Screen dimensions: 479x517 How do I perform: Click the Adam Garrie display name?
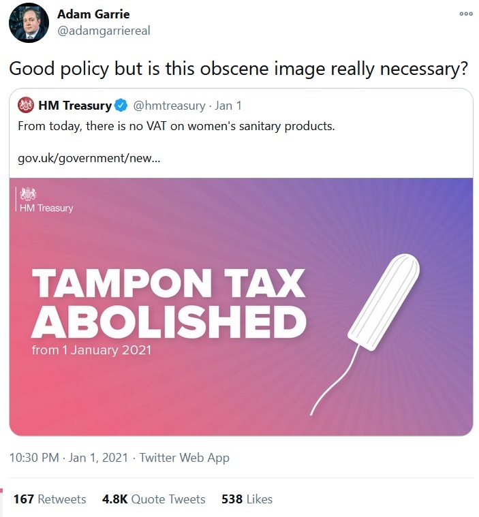click(93, 14)
